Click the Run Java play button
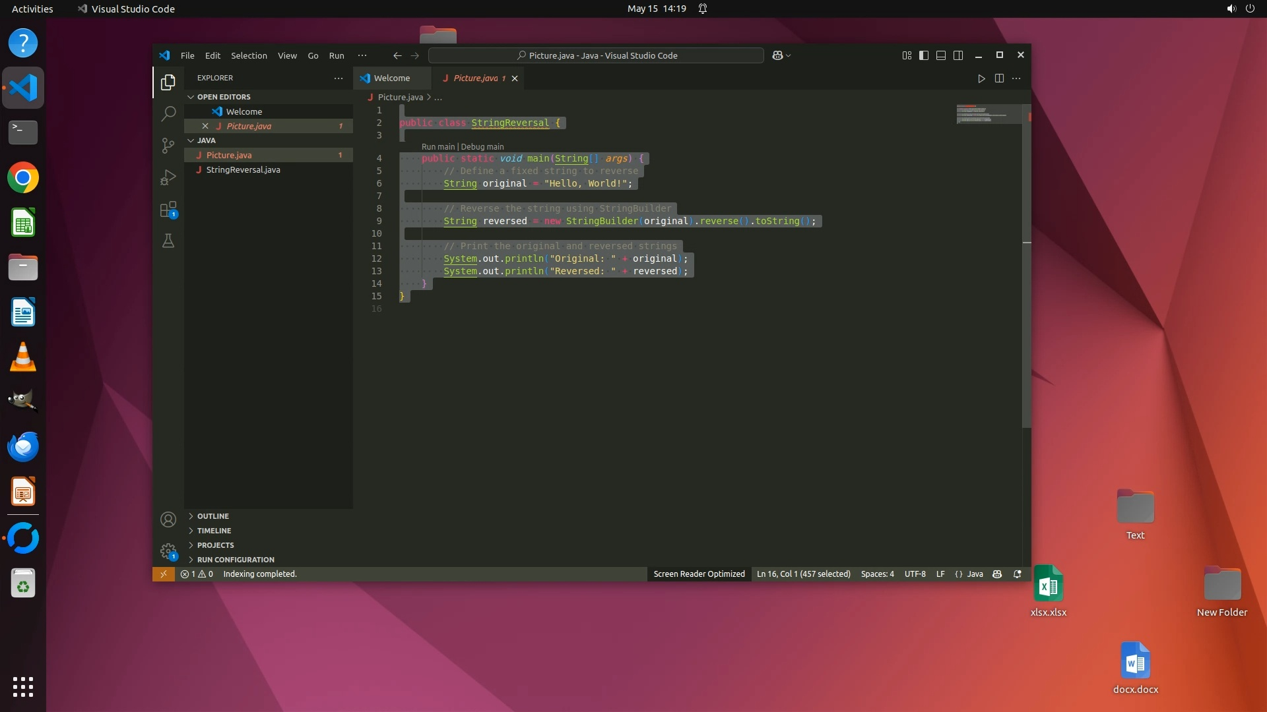This screenshot has height=712, width=1267. point(981,78)
